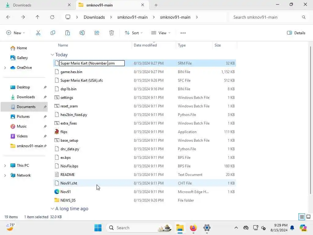Open the flips application file
Image resolution: width=313 pixels, height=235 pixels.
click(x=64, y=132)
